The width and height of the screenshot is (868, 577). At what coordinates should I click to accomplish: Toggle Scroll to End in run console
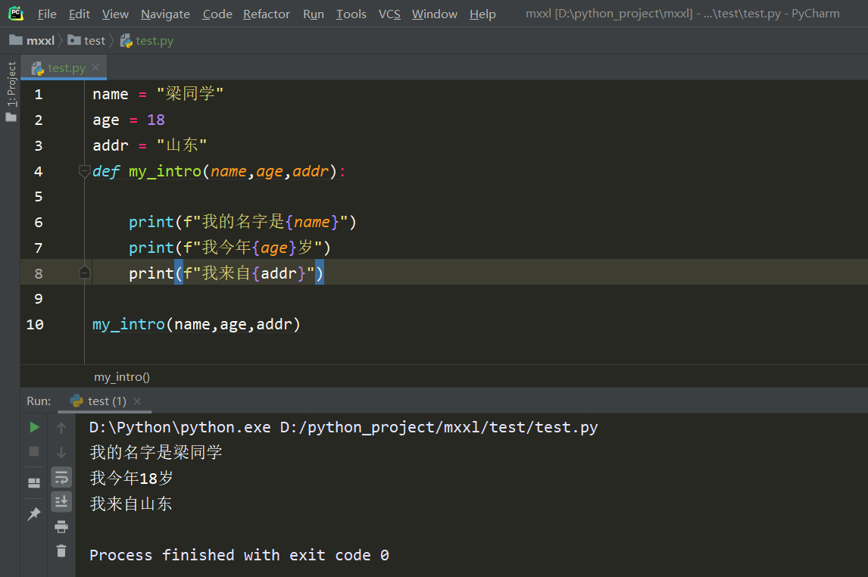click(61, 502)
